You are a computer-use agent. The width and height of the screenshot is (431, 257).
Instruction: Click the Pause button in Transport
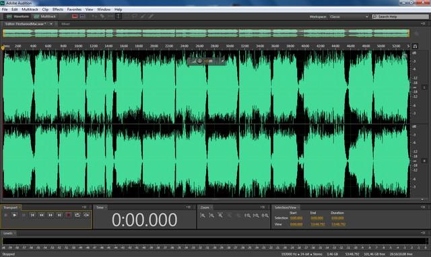[x=24, y=215]
